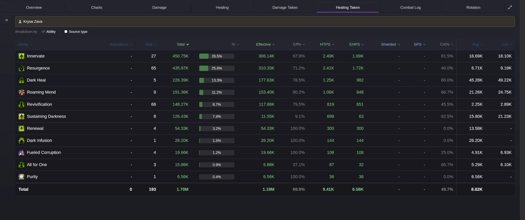The image size is (525, 220).
Task: Switch to the Damage Taken tab
Action: (x=285, y=7)
